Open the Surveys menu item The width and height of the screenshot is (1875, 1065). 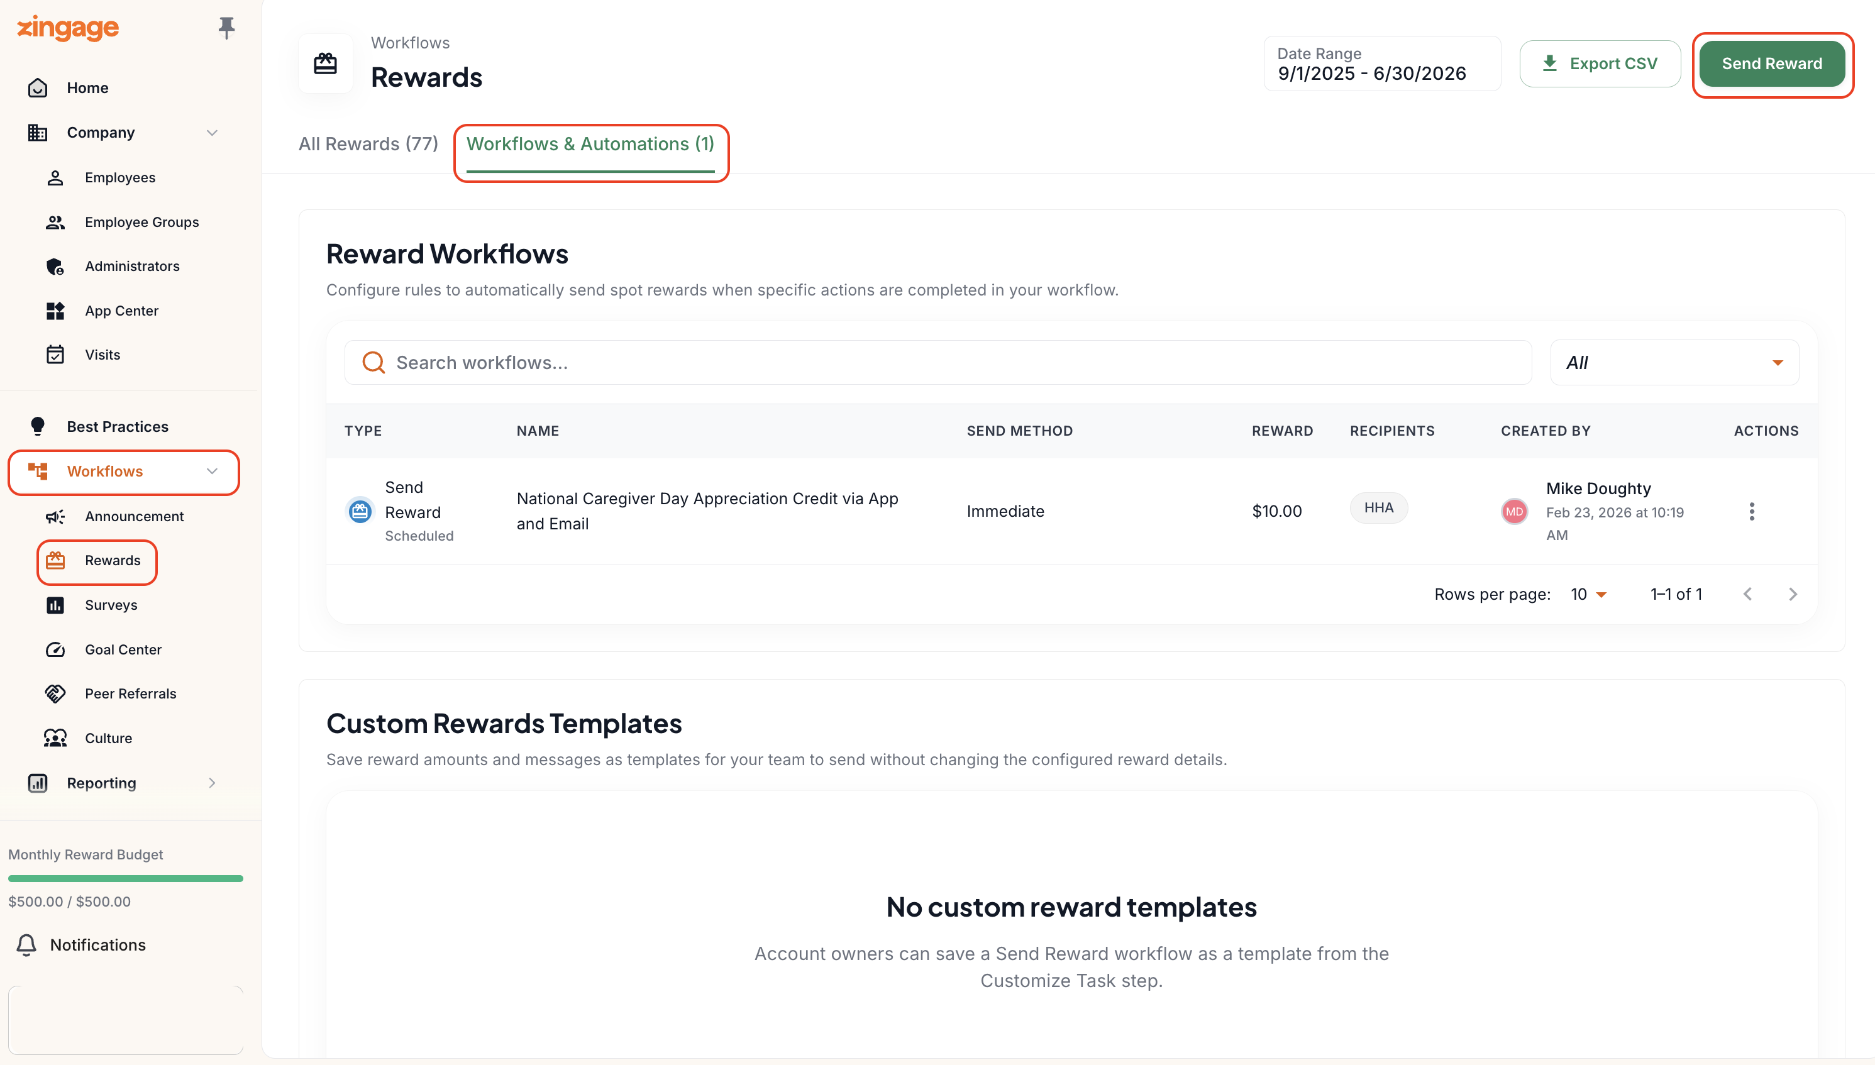(x=111, y=605)
